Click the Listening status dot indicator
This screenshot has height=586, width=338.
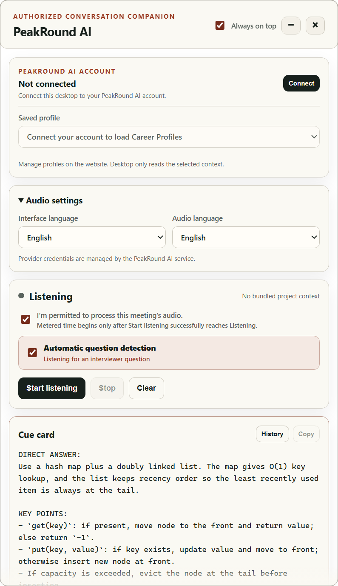(x=21, y=296)
